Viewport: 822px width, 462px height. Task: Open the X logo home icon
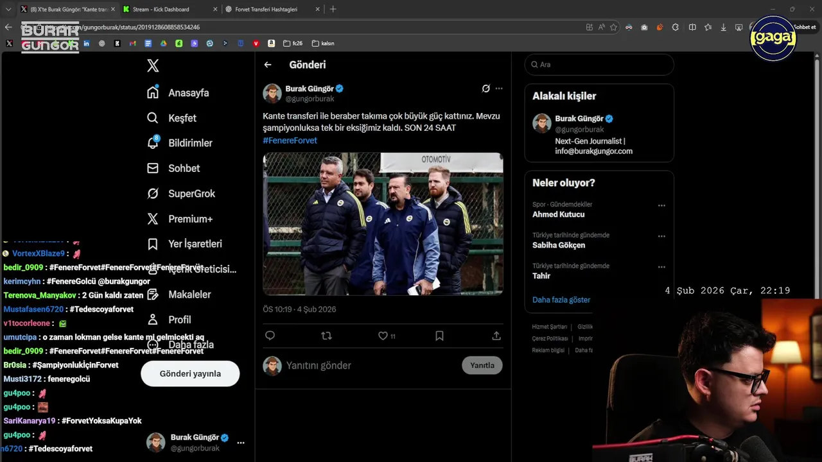click(x=153, y=65)
